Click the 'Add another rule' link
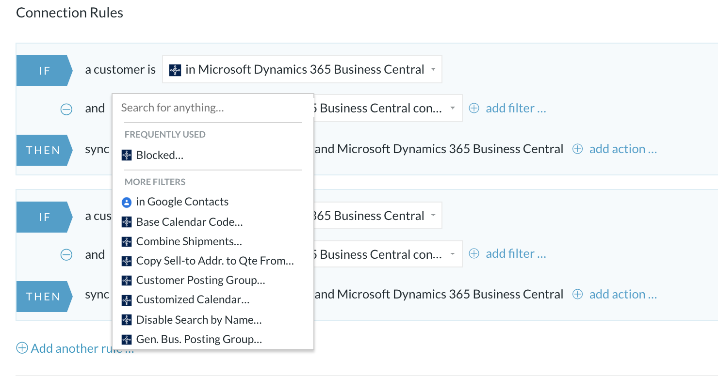The height and width of the screenshot is (376, 718). coord(82,348)
